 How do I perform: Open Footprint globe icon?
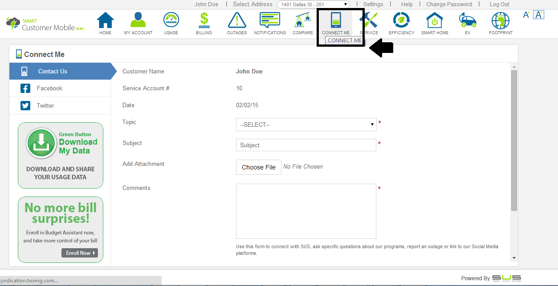click(x=501, y=21)
